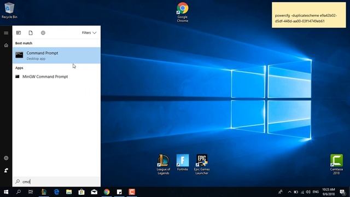Open the Action Center notifications icon
The image size is (350, 197).
[343, 192]
